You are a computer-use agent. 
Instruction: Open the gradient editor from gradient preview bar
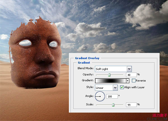tap(110, 81)
